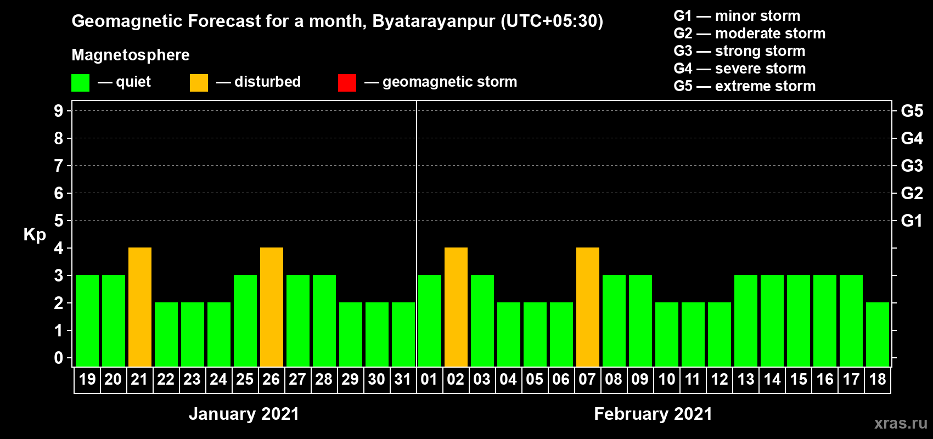
Task: Click date label 05 on the axis
Action: pos(535,379)
